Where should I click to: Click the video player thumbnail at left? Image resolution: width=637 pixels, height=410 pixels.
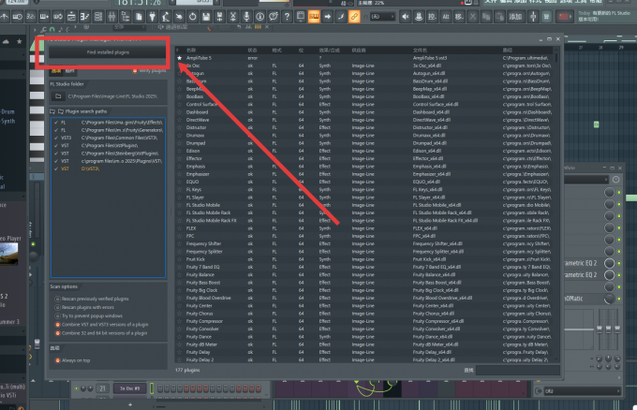(9, 254)
